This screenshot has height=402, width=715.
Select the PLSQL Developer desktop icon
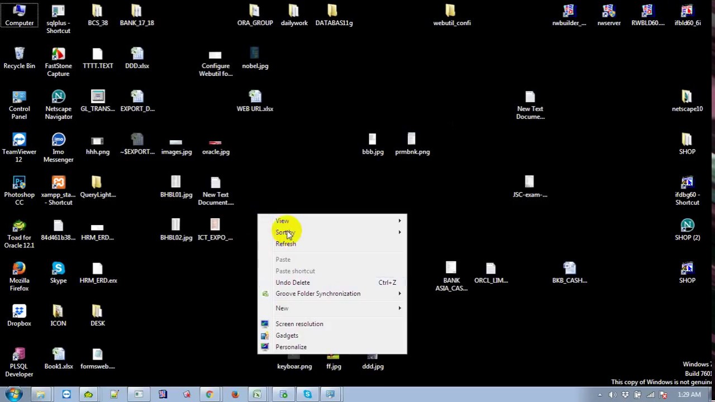tap(20, 362)
